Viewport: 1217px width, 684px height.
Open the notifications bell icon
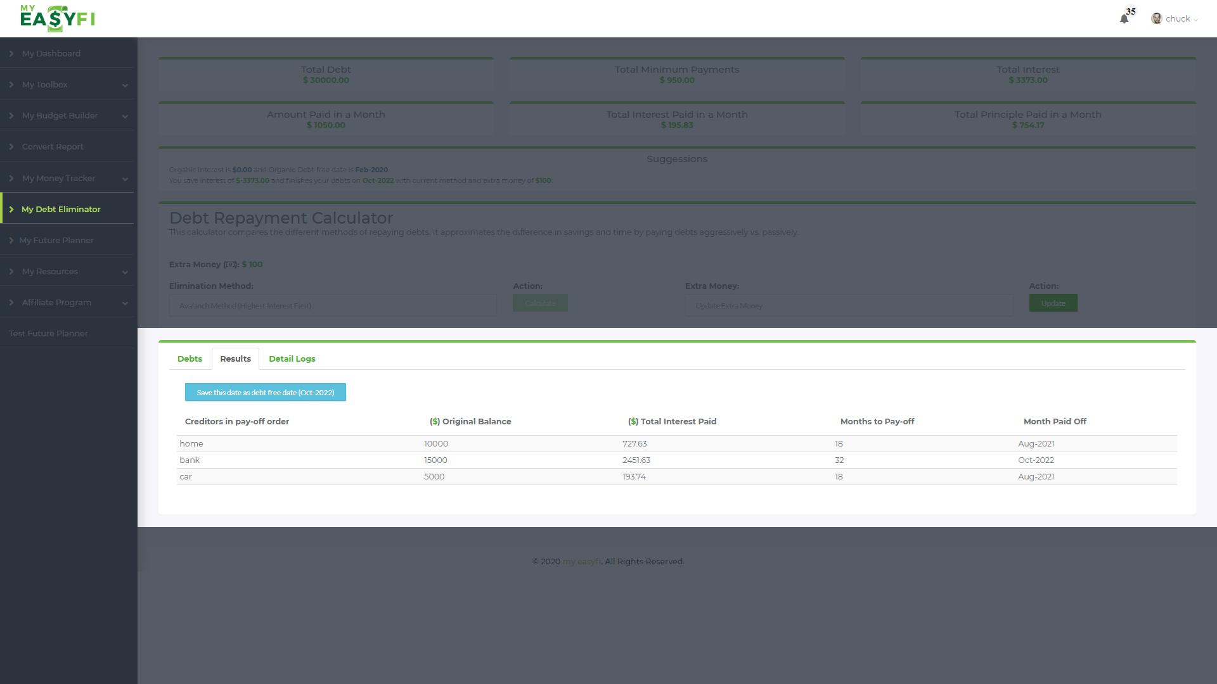point(1124,19)
